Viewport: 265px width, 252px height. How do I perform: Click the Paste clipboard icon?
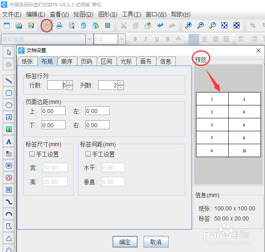click(x=148, y=25)
